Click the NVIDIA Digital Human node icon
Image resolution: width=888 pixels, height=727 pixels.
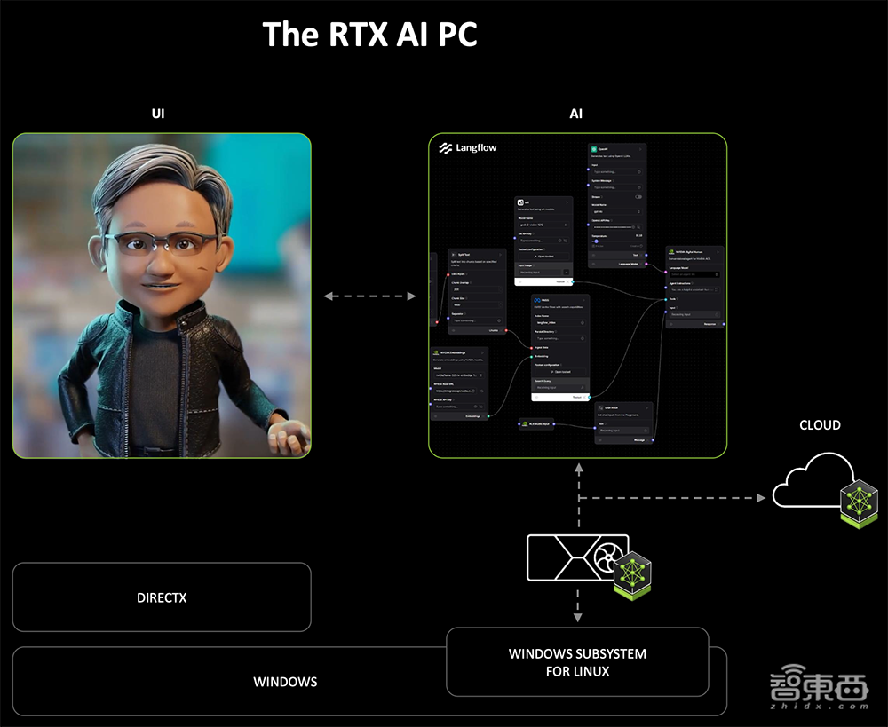[672, 251]
